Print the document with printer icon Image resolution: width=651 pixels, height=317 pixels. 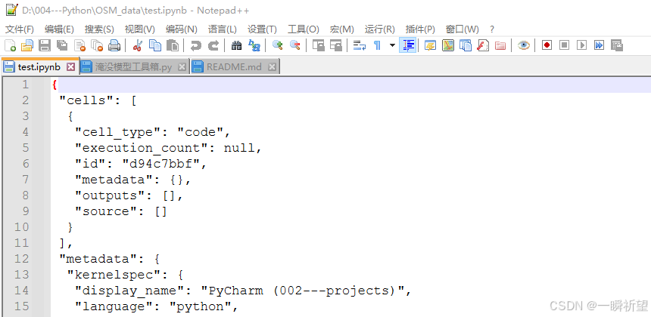point(114,45)
